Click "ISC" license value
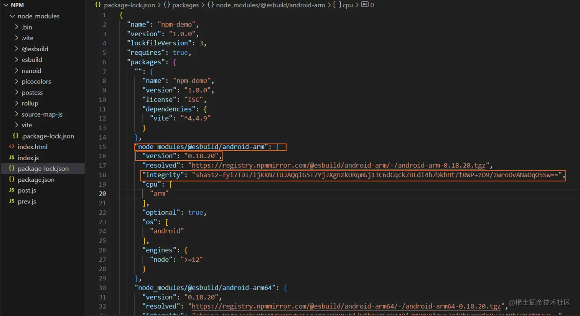This screenshot has width=580, height=316. [194, 99]
